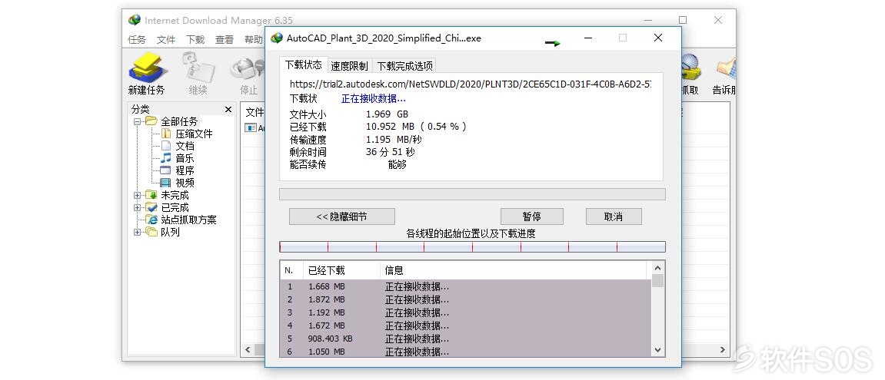885x380 pixels.
Task: Select thread row 3 with 1.192 MB
Action: [x=466, y=312]
